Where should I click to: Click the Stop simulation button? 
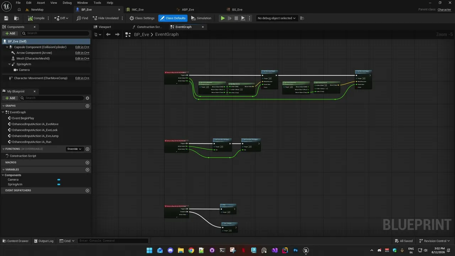point(236,18)
